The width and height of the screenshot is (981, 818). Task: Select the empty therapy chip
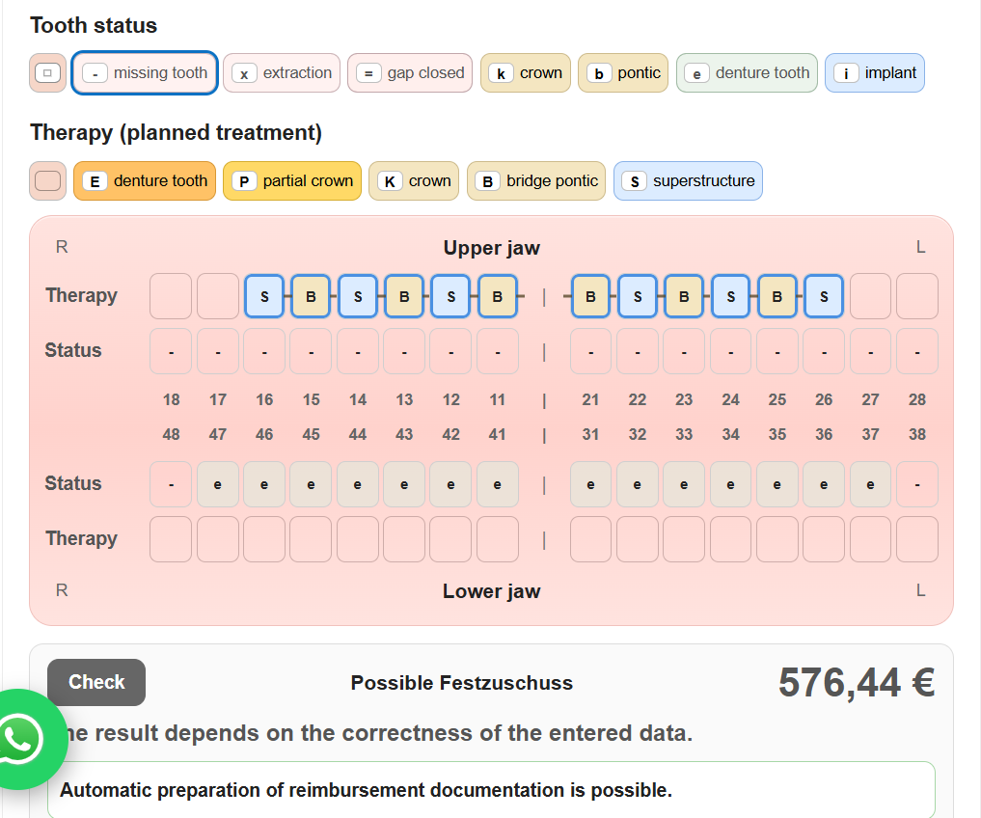(47, 181)
